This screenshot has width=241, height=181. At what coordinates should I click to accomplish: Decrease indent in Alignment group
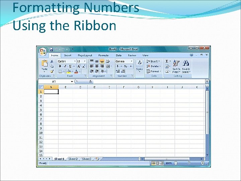click(x=92, y=71)
